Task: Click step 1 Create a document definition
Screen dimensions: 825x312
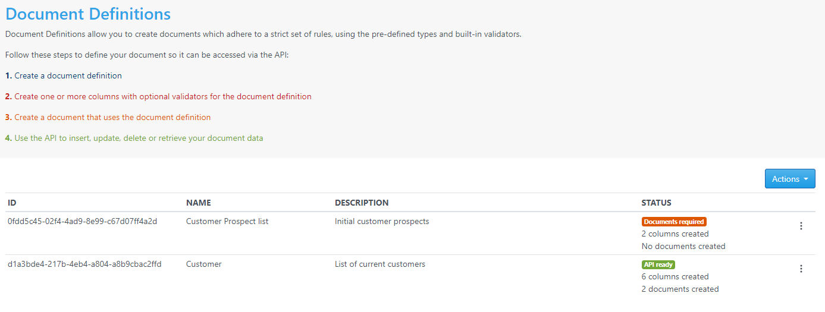Action: 64,75
